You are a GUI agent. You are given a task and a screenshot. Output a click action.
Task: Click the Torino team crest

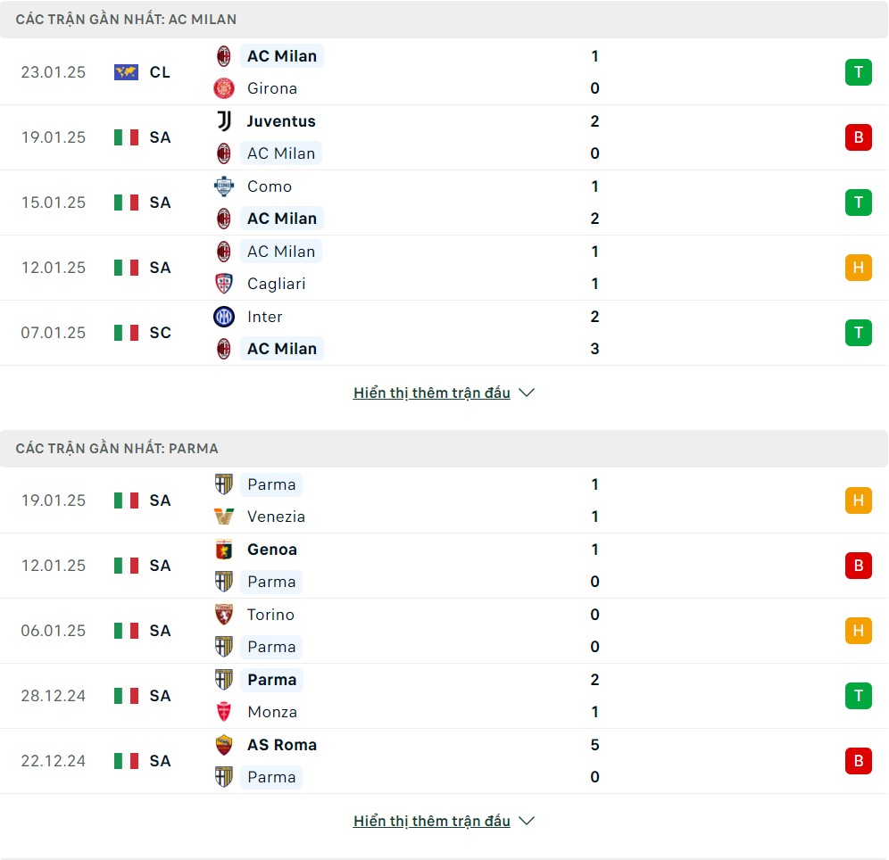click(x=224, y=615)
